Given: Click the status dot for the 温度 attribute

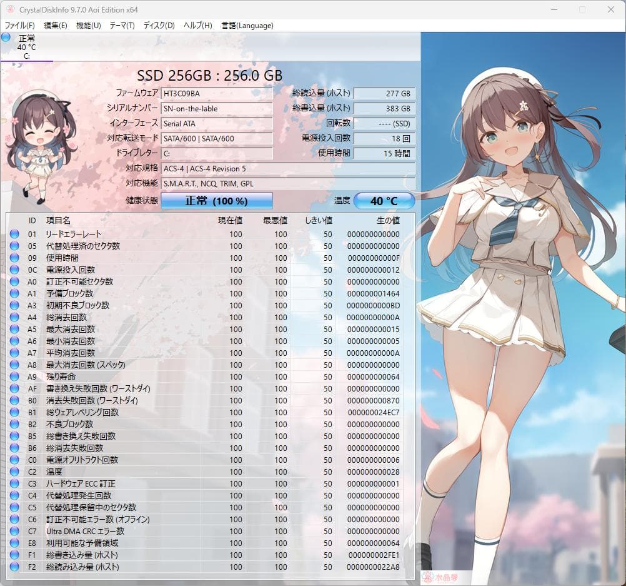Looking at the screenshot, I should pyautogui.click(x=14, y=471).
